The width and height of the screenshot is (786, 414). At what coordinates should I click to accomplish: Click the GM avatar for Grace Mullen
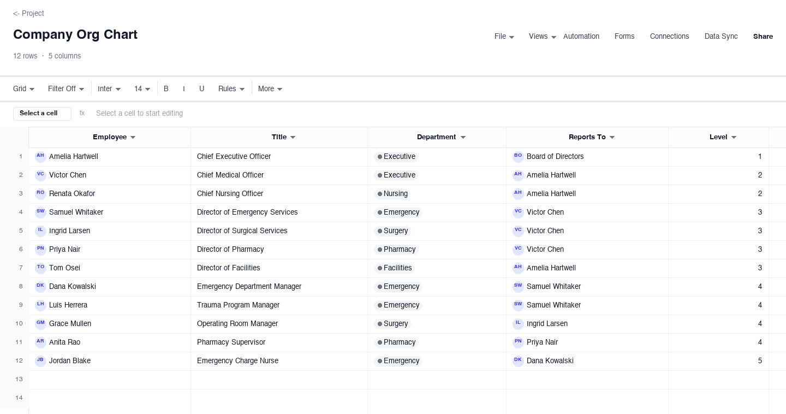coord(40,324)
